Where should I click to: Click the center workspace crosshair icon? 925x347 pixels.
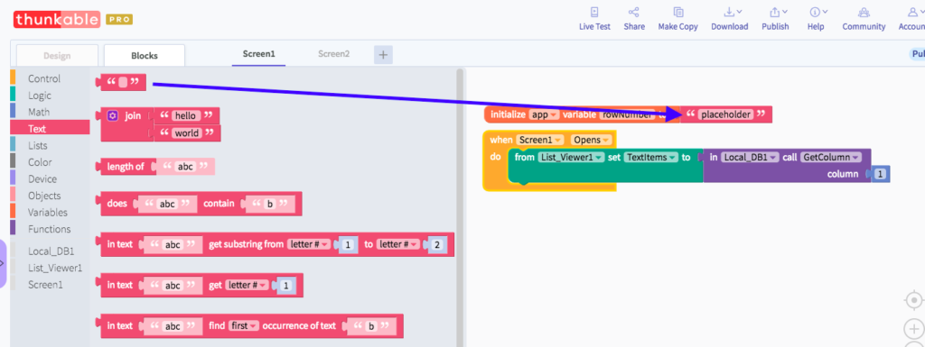tap(913, 300)
